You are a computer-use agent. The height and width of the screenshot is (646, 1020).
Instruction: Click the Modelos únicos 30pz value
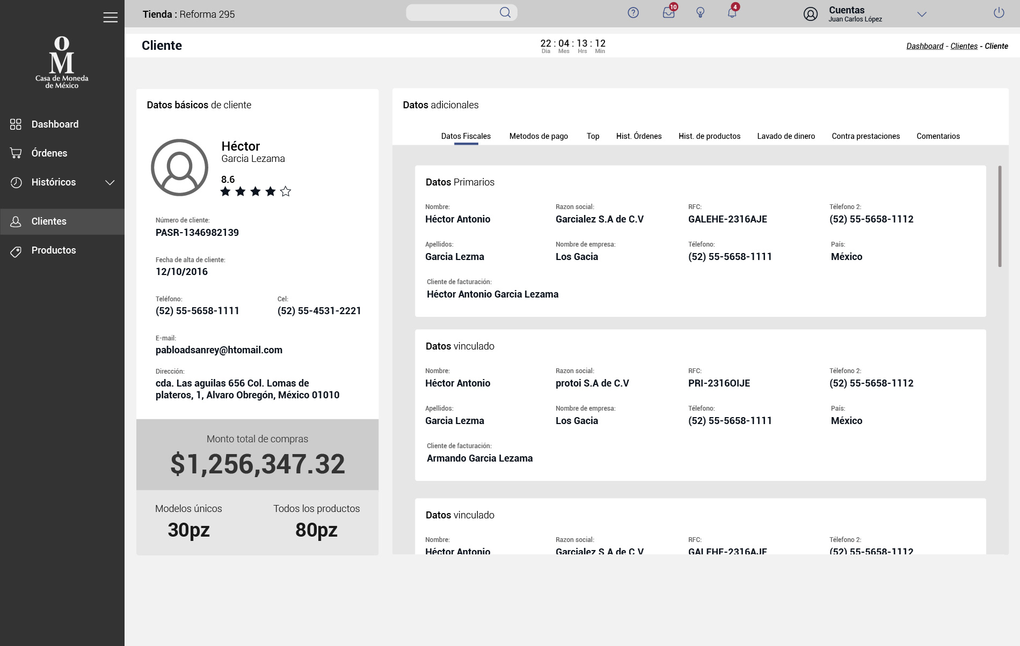(x=188, y=530)
